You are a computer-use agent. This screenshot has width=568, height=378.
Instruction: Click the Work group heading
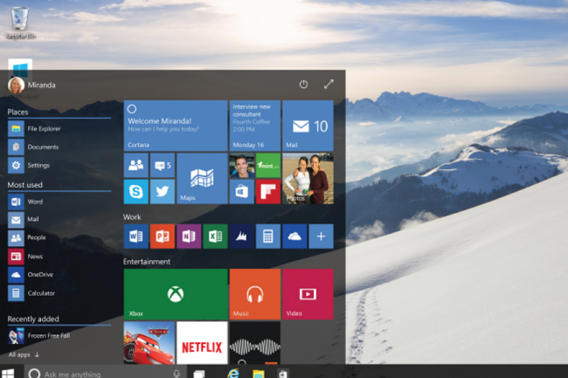[132, 217]
